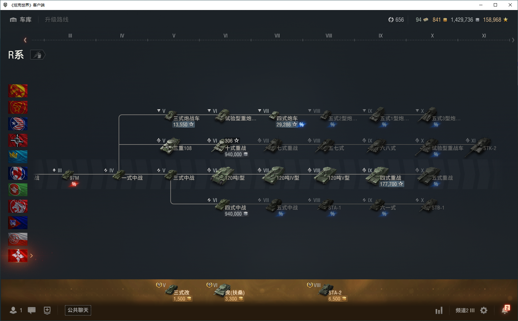Viewport: 518px width, 321px height.
Task: Switch to the 升级路线 tab
Action: [x=57, y=20]
